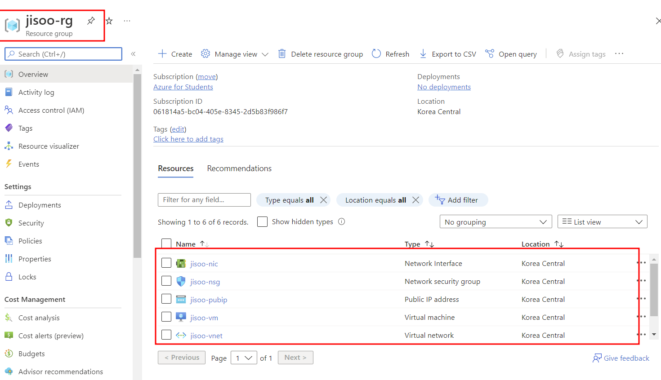
Task: Pin the jisoo-rg resource group to dashboard
Action: click(x=91, y=21)
